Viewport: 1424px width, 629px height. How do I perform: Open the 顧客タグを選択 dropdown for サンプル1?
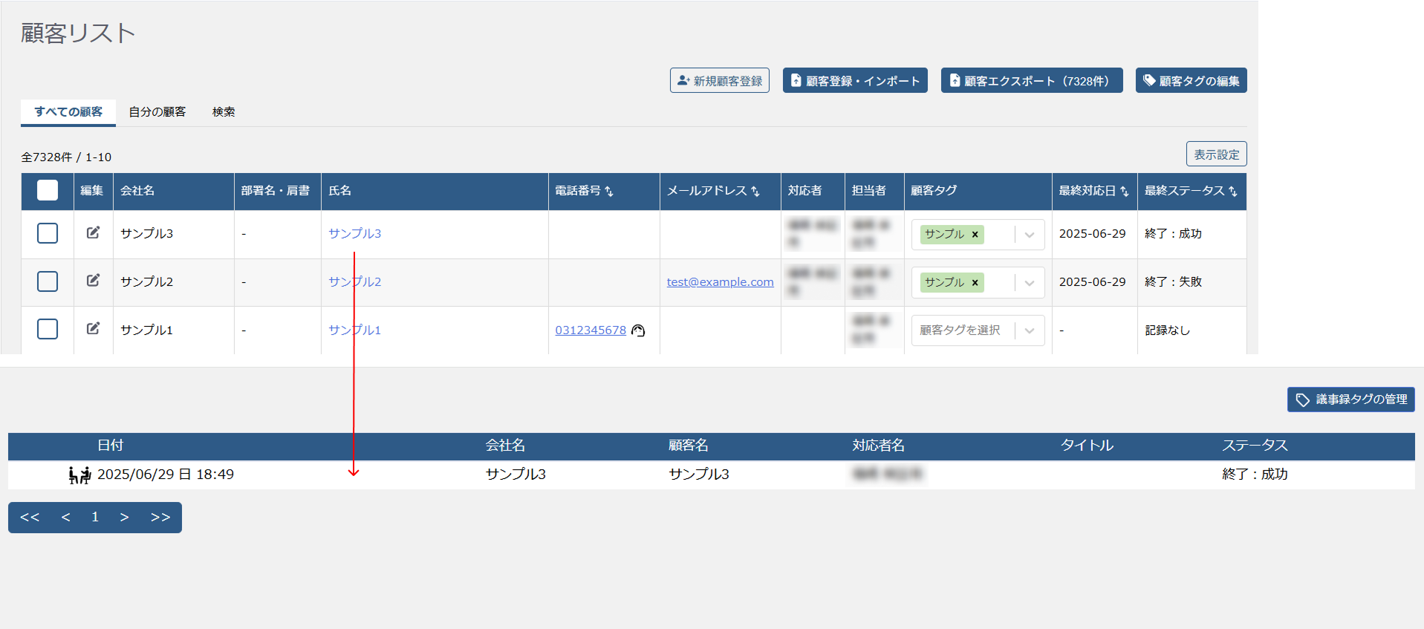(x=1030, y=330)
